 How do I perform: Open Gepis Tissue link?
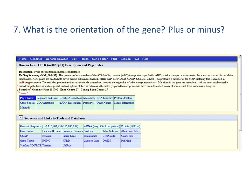27,141
